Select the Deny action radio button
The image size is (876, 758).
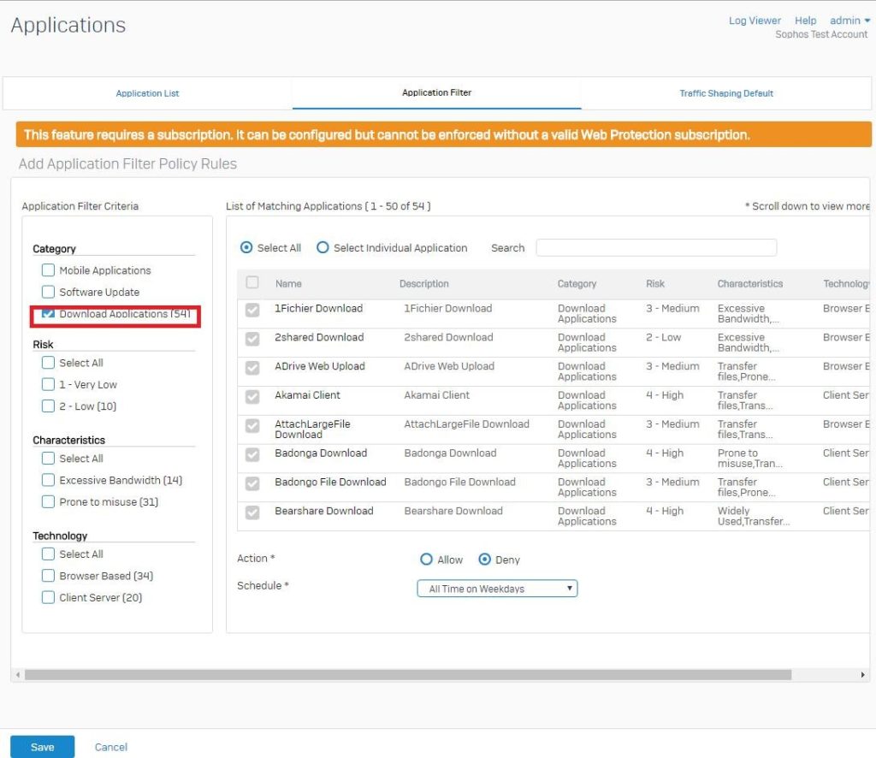pyautogui.click(x=484, y=560)
